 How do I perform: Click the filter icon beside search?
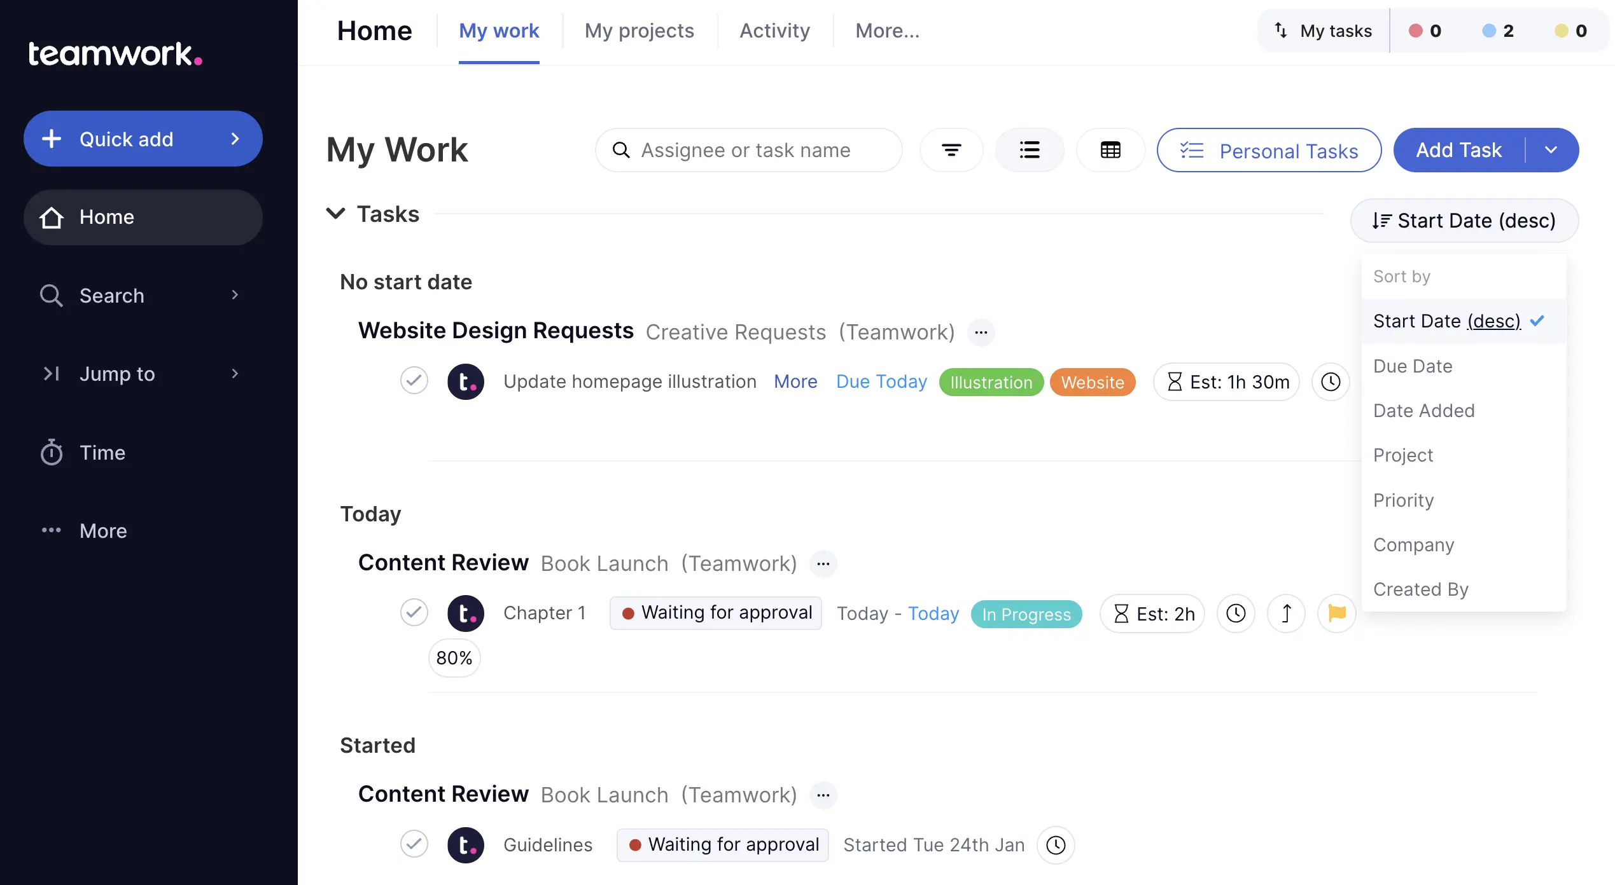click(951, 150)
